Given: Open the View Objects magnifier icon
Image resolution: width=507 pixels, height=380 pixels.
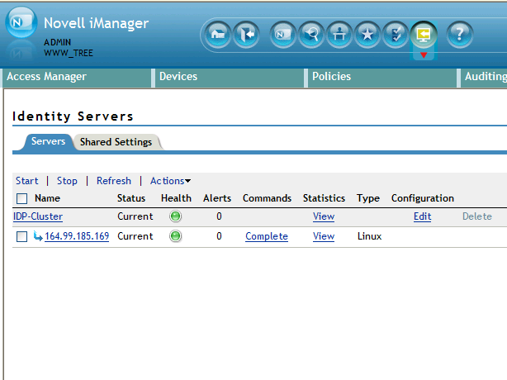Looking at the screenshot, I should pyautogui.click(x=311, y=34).
